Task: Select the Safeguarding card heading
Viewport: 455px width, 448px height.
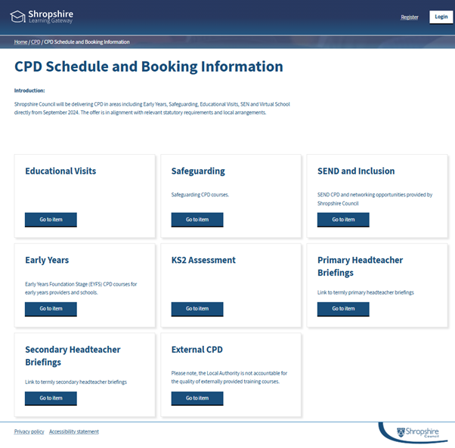Action: 198,171
